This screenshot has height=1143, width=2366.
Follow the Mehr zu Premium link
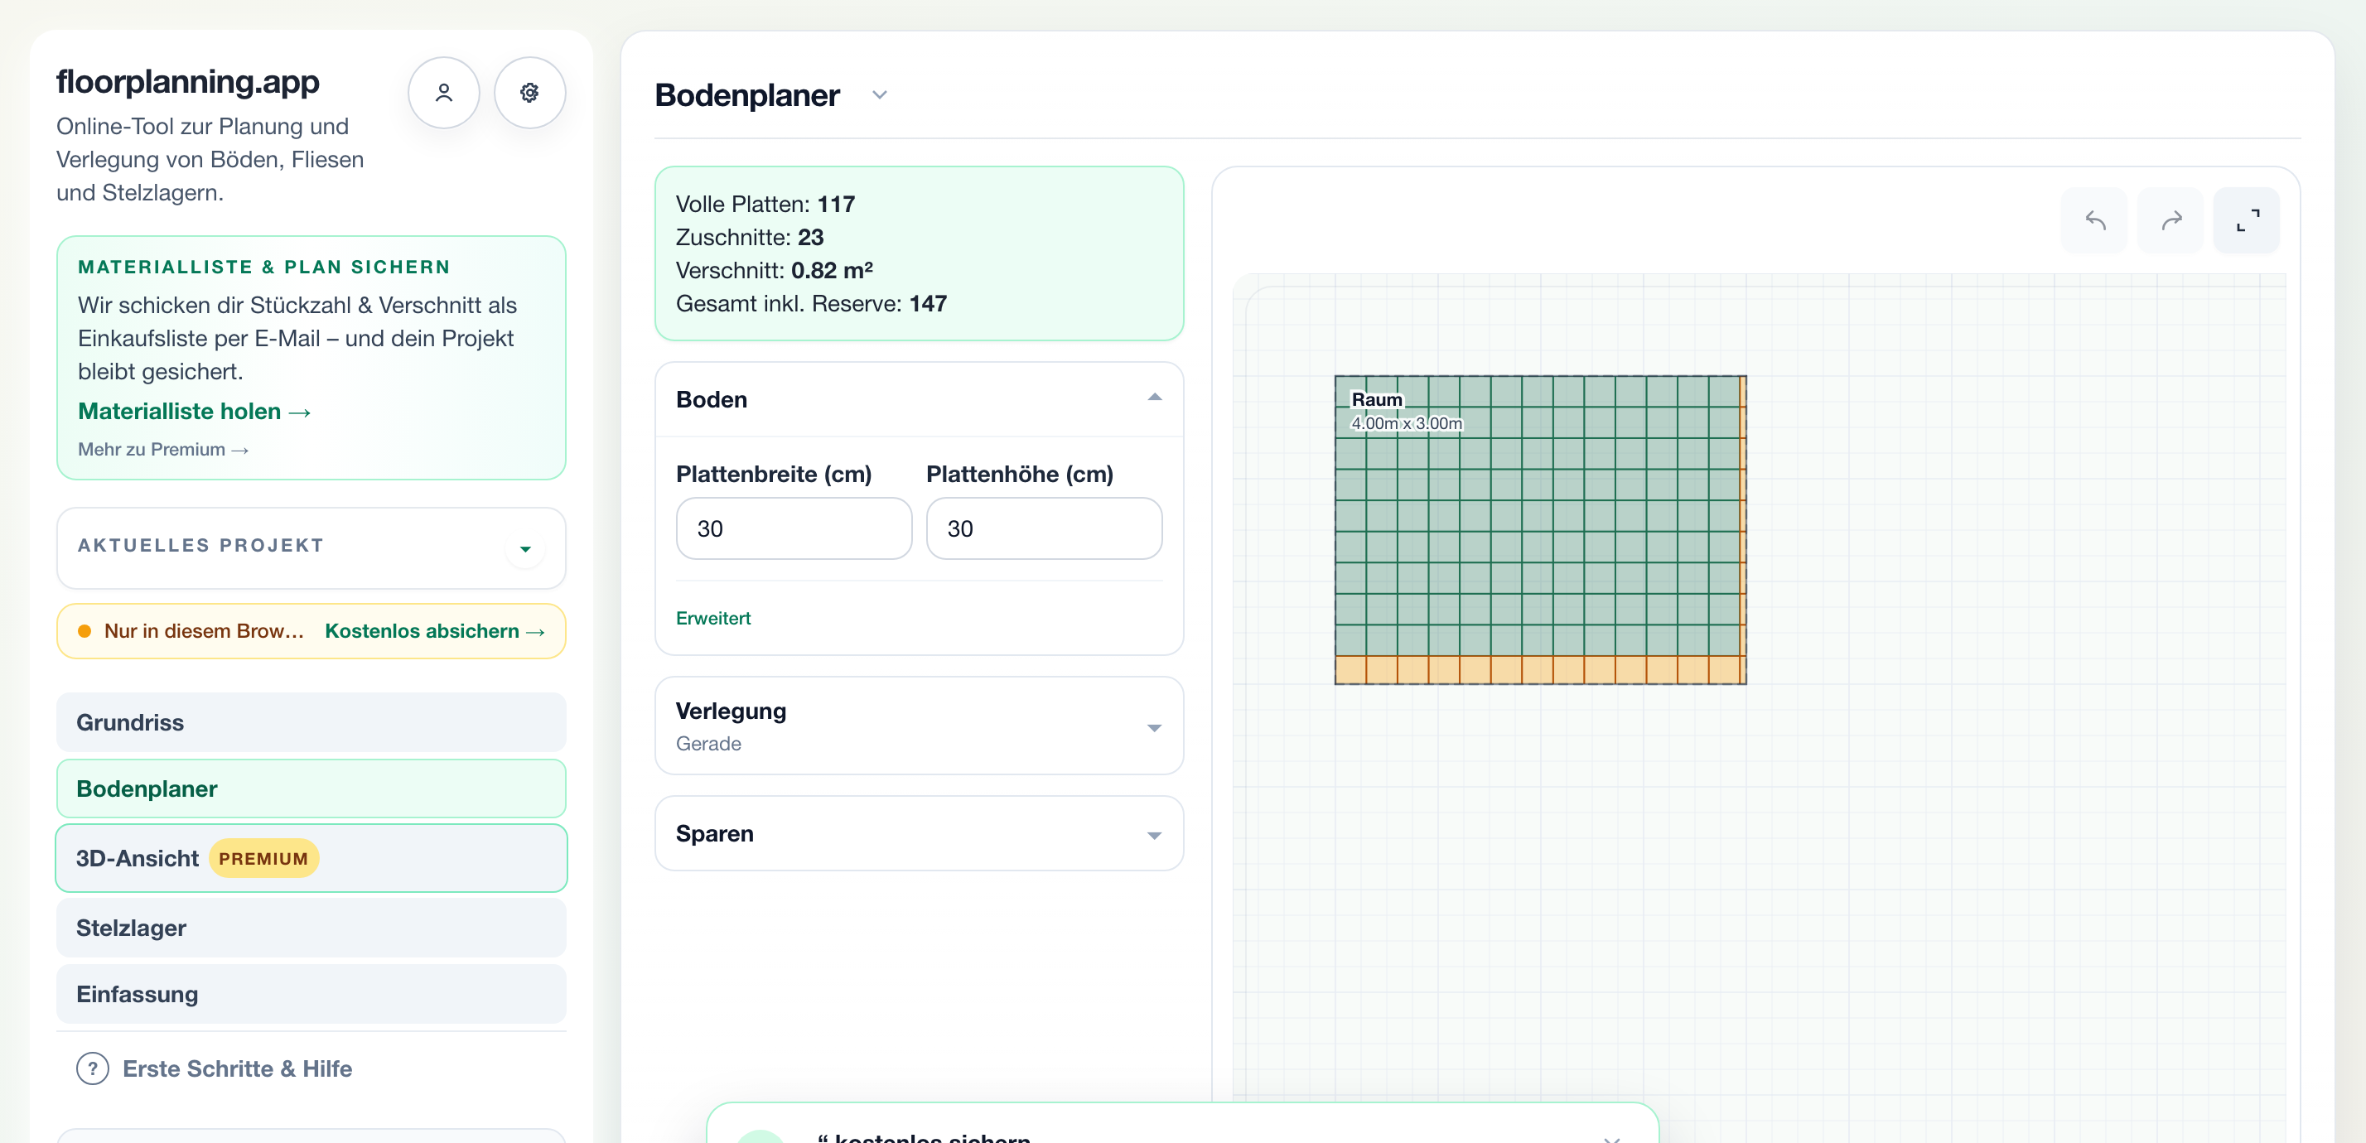point(163,449)
